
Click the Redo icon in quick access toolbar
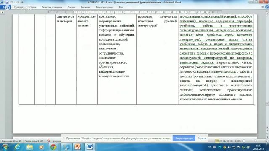(18, 2)
